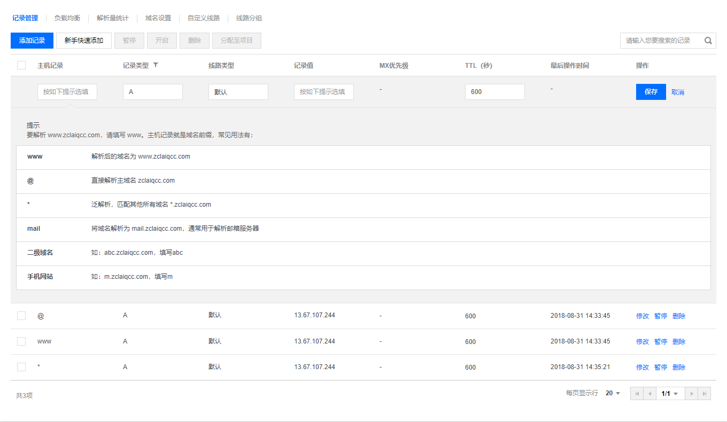Image resolution: width=727 pixels, height=422 pixels.
Task: Click 暂停 for the * record
Action: (x=661, y=367)
